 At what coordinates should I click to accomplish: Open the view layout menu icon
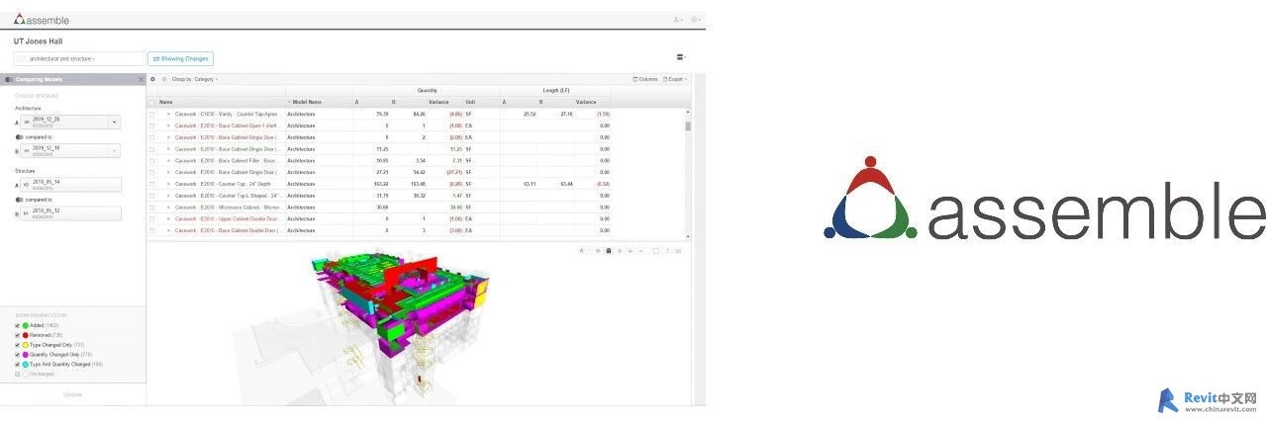pyautogui.click(x=680, y=57)
